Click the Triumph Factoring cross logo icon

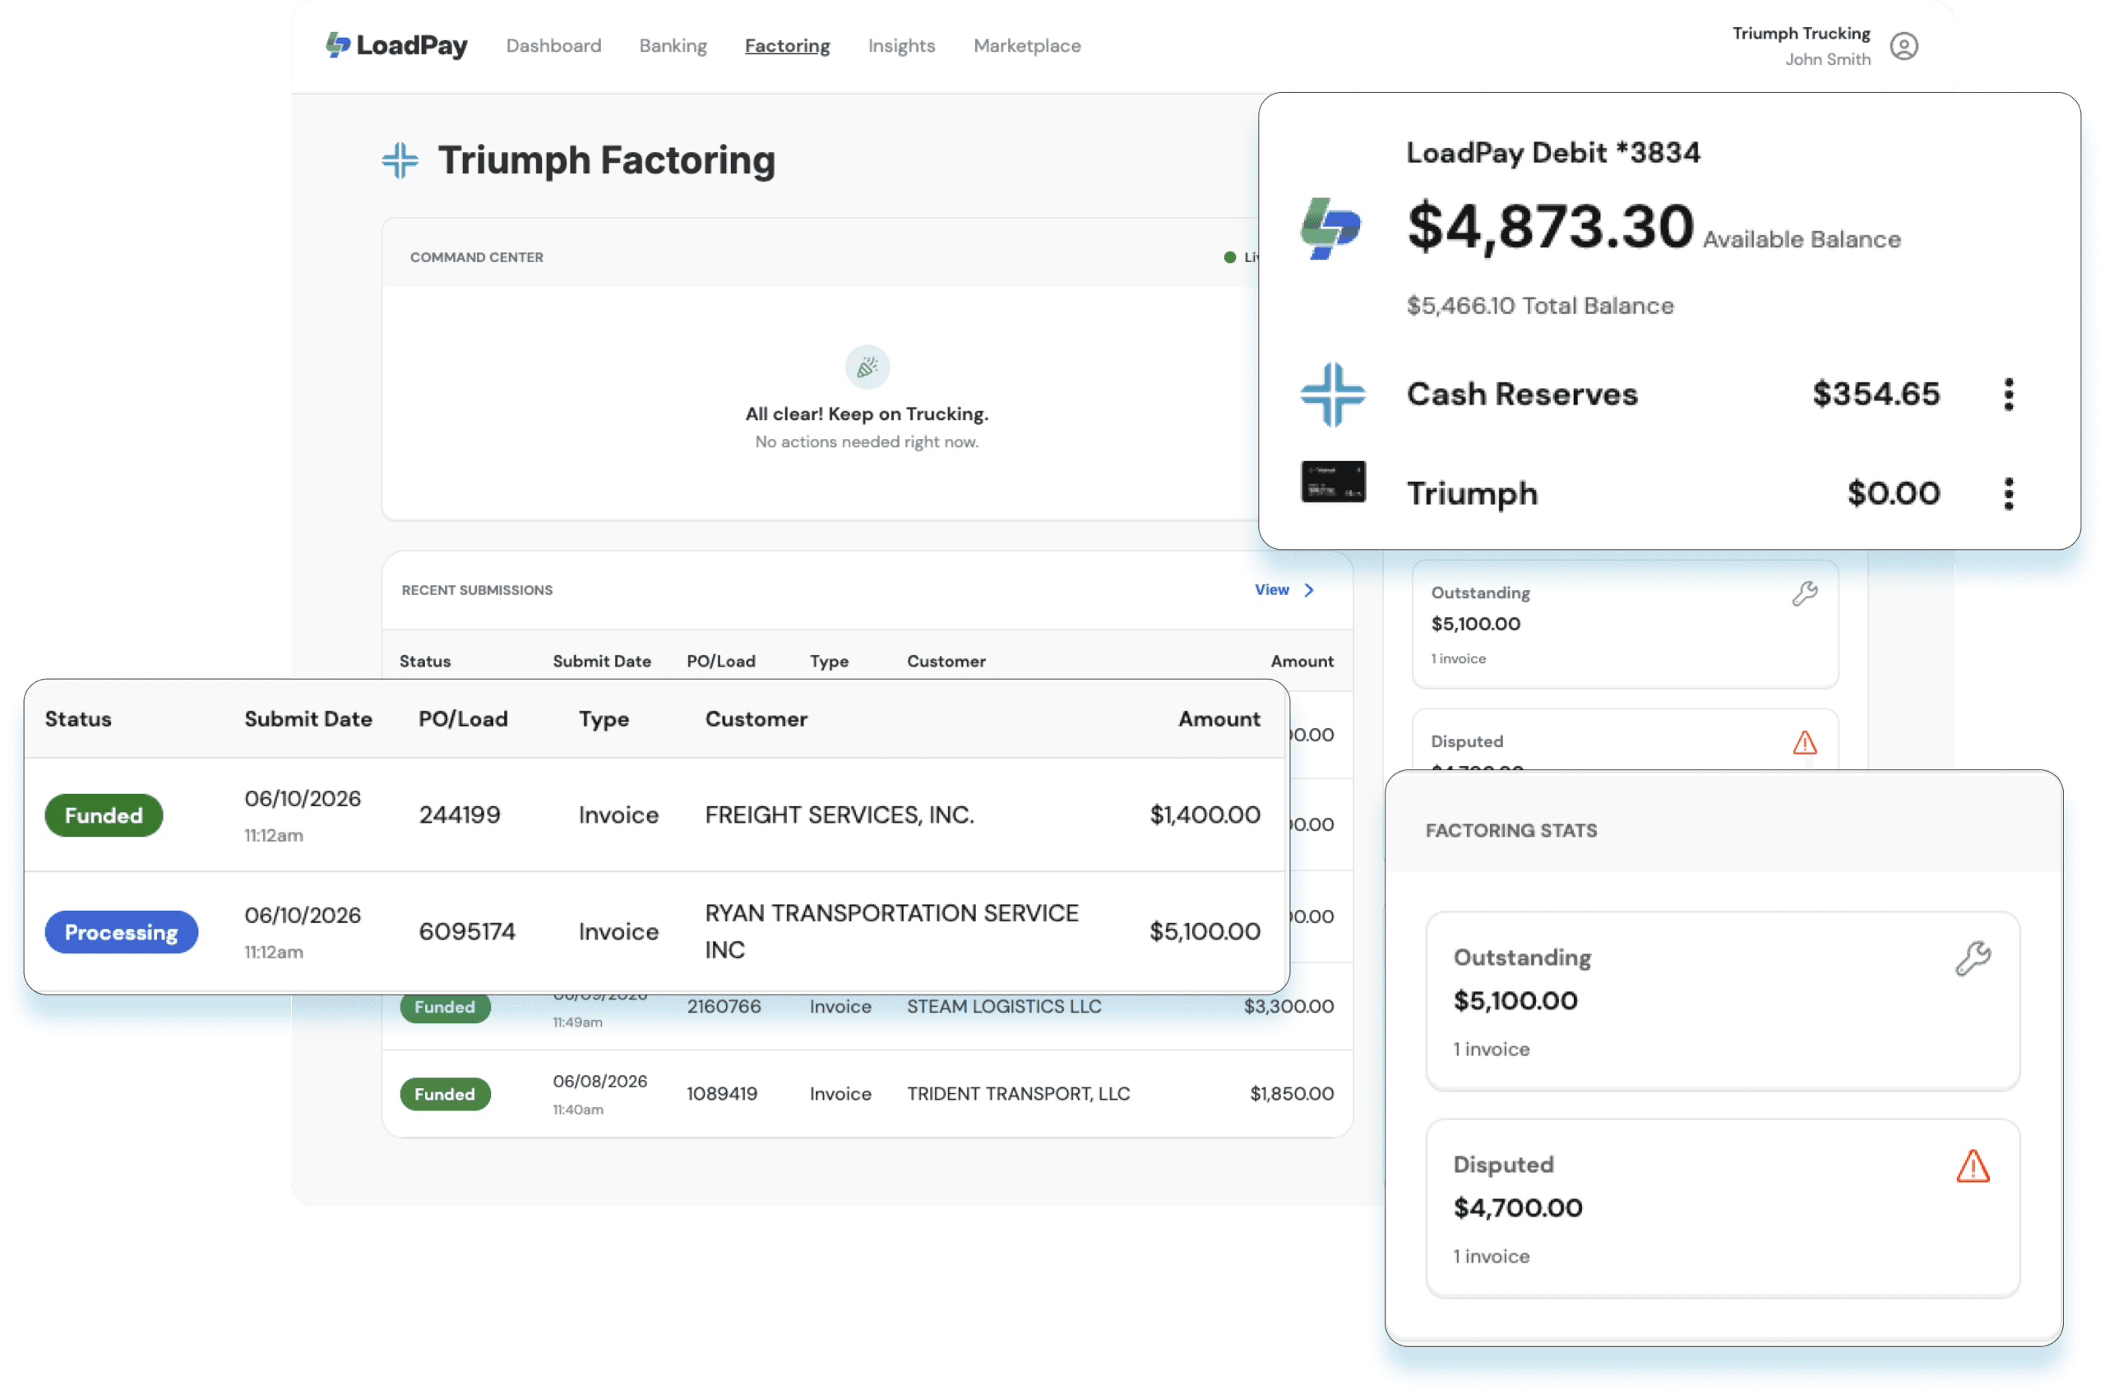click(x=400, y=161)
